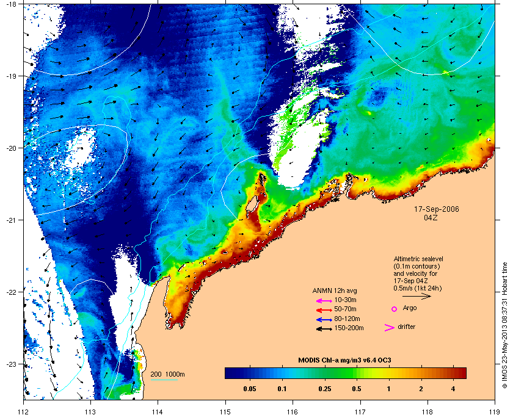513x415 pixels.
Task: Click the '10-30m' depth label
Action: (x=345, y=300)
